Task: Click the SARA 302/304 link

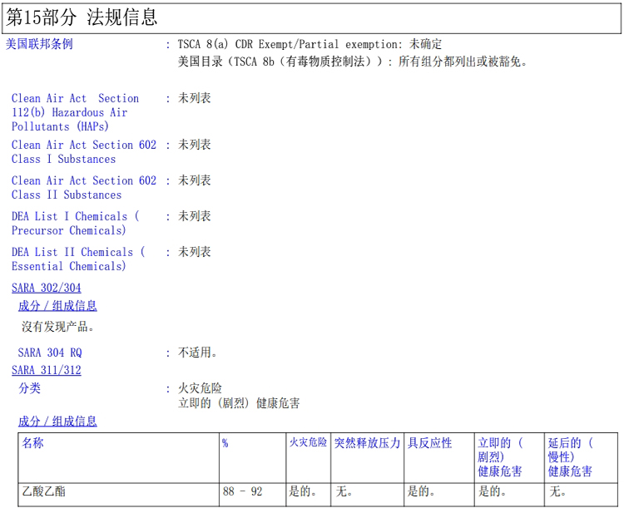Action: click(47, 289)
